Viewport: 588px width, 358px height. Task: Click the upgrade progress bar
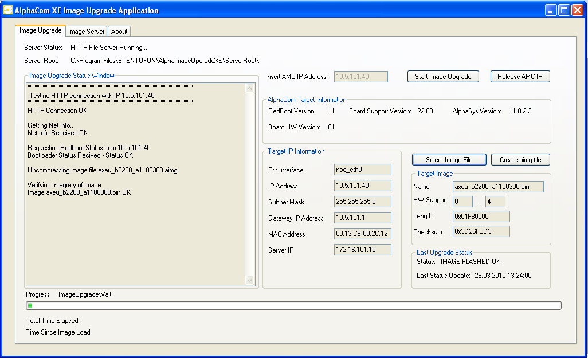(293, 306)
